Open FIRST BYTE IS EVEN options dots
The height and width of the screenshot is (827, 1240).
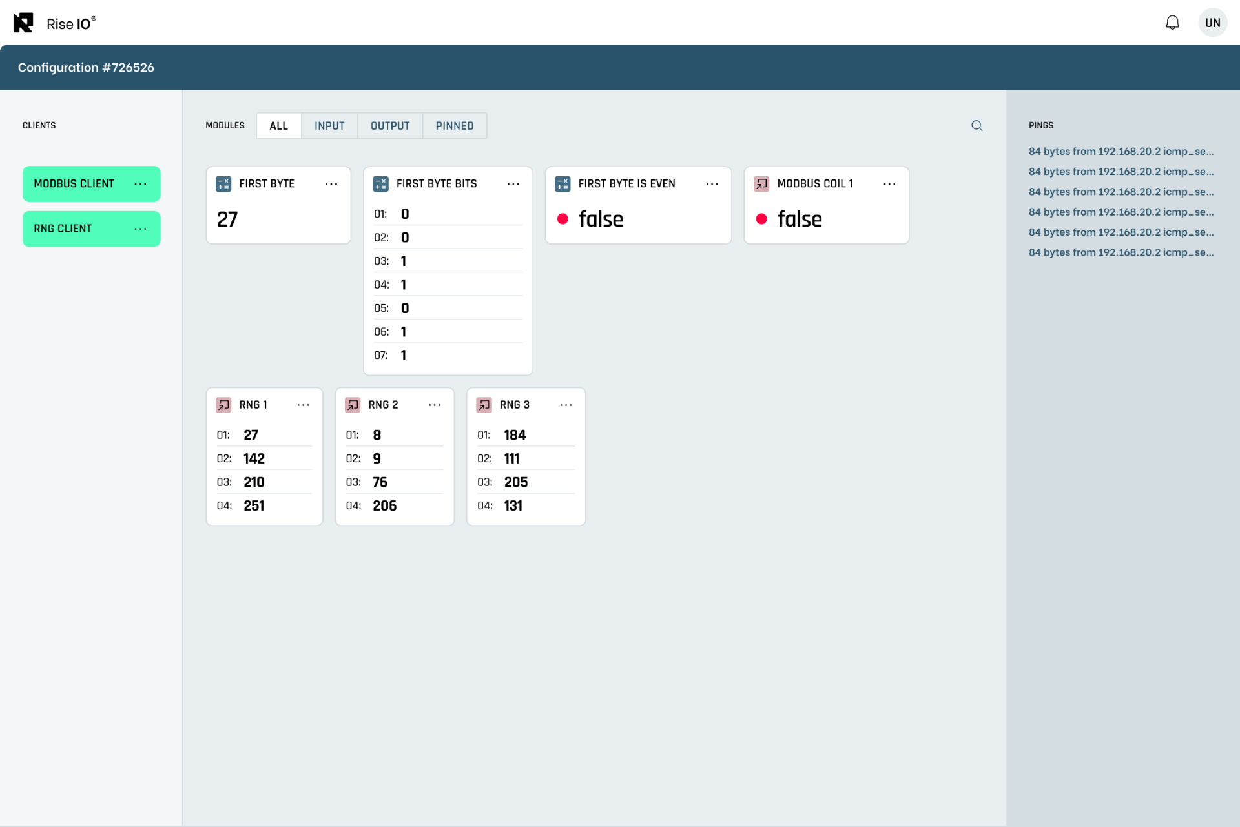pyautogui.click(x=712, y=184)
